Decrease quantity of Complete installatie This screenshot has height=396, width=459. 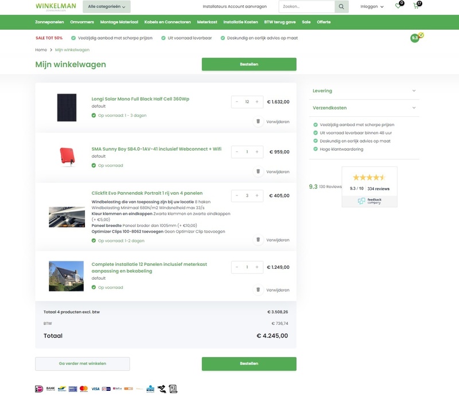tap(237, 267)
